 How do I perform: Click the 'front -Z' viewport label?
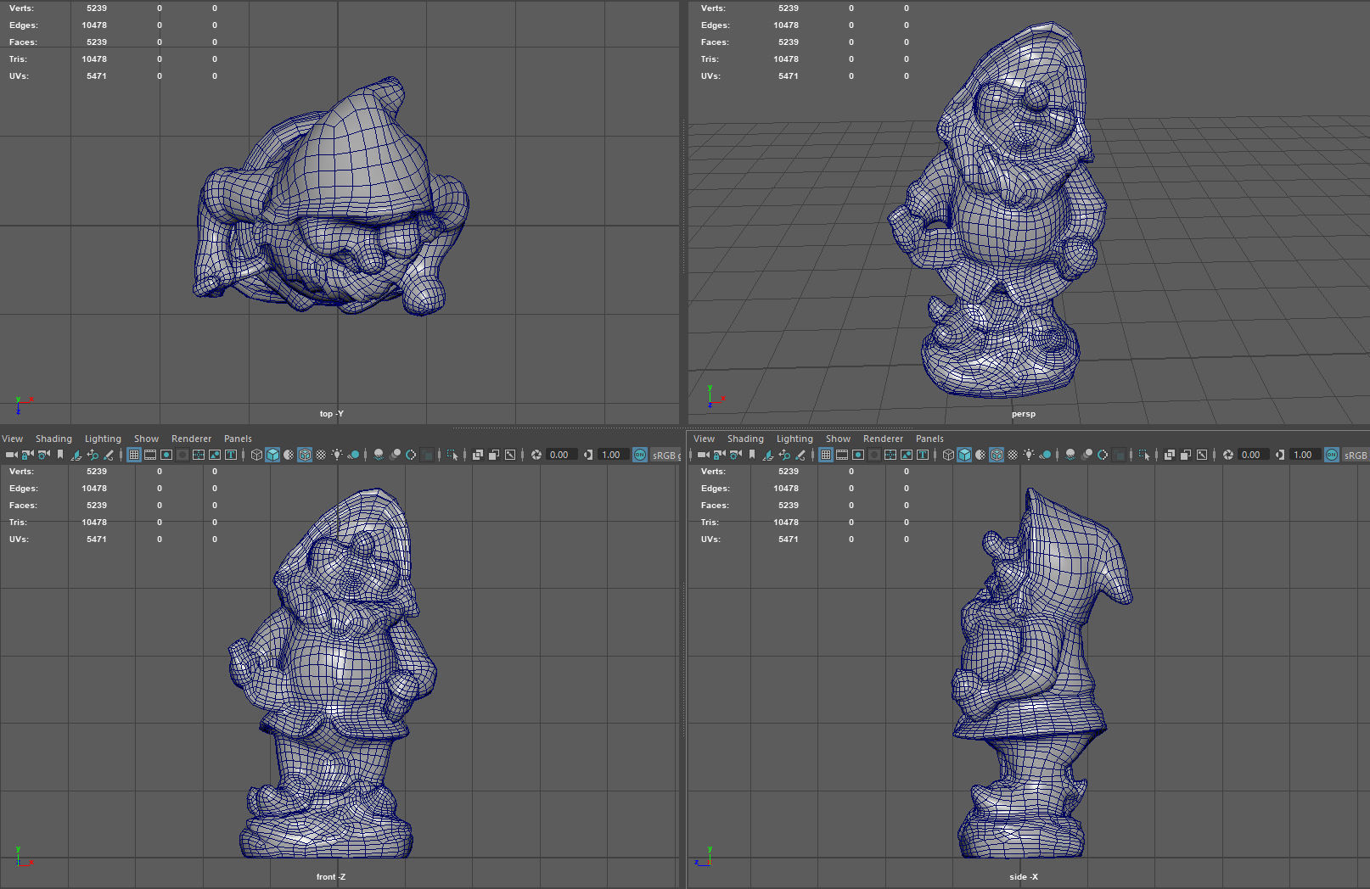331,877
